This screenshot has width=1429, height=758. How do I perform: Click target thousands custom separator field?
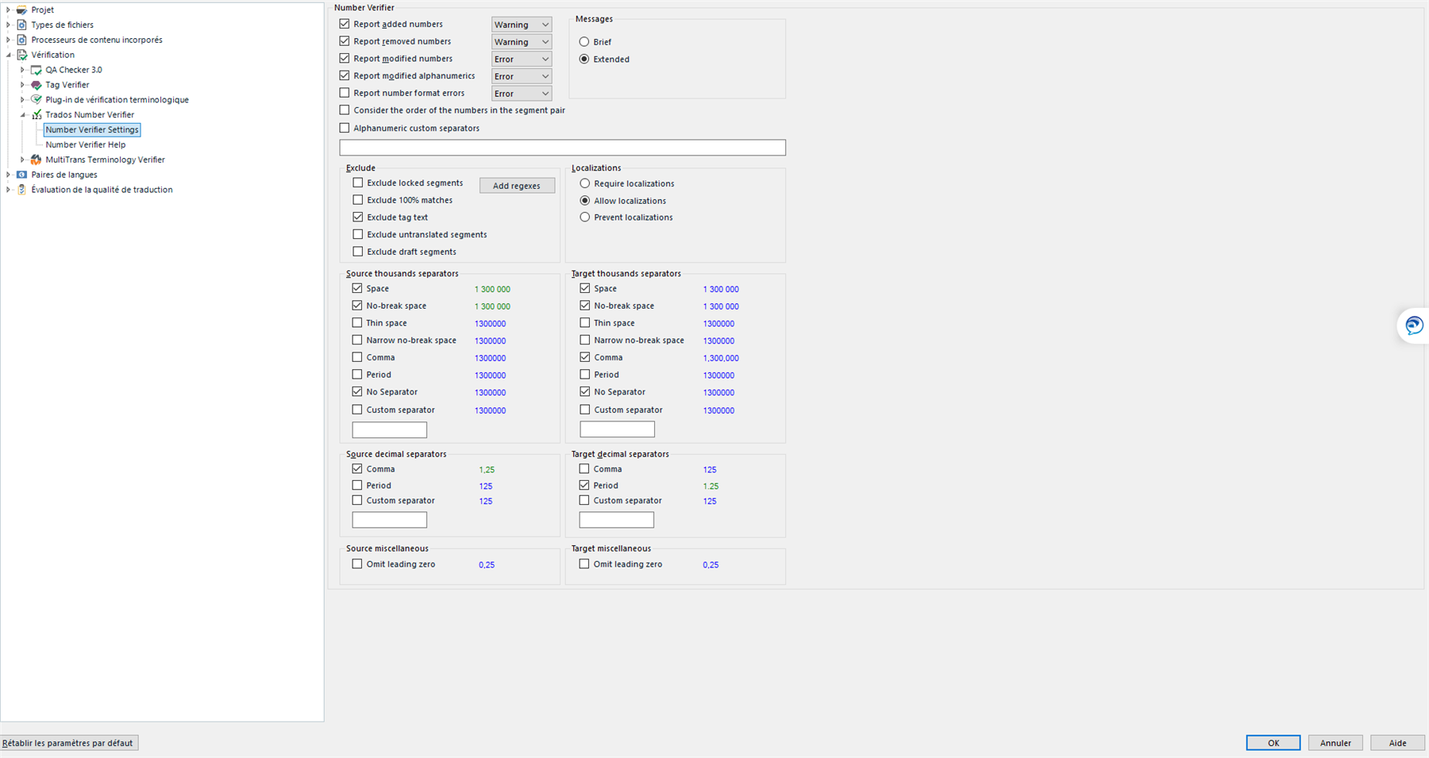click(x=618, y=429)
